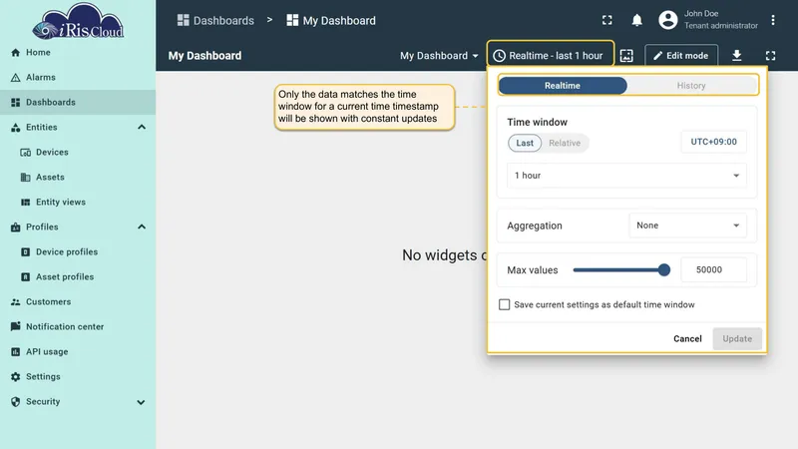Click the Dashboards grid icon in sidebar
This screenshot has height=449, width=798.
point(16,103)
